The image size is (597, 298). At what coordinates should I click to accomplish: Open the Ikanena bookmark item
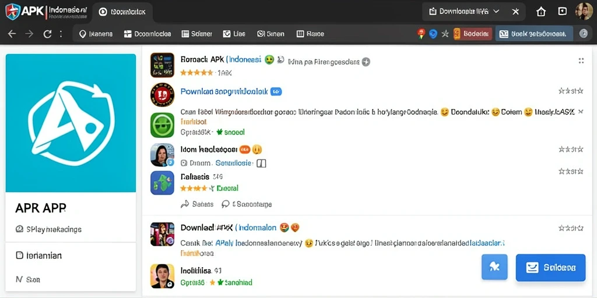tap(96, 34)
